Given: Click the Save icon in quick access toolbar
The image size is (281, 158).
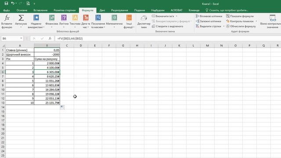Looking at the screenshot, I should click(6, 3).
